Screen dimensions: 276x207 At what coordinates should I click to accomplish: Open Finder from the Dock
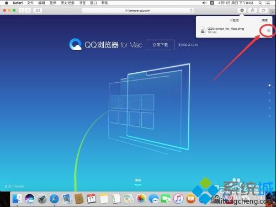pos(17,199)
